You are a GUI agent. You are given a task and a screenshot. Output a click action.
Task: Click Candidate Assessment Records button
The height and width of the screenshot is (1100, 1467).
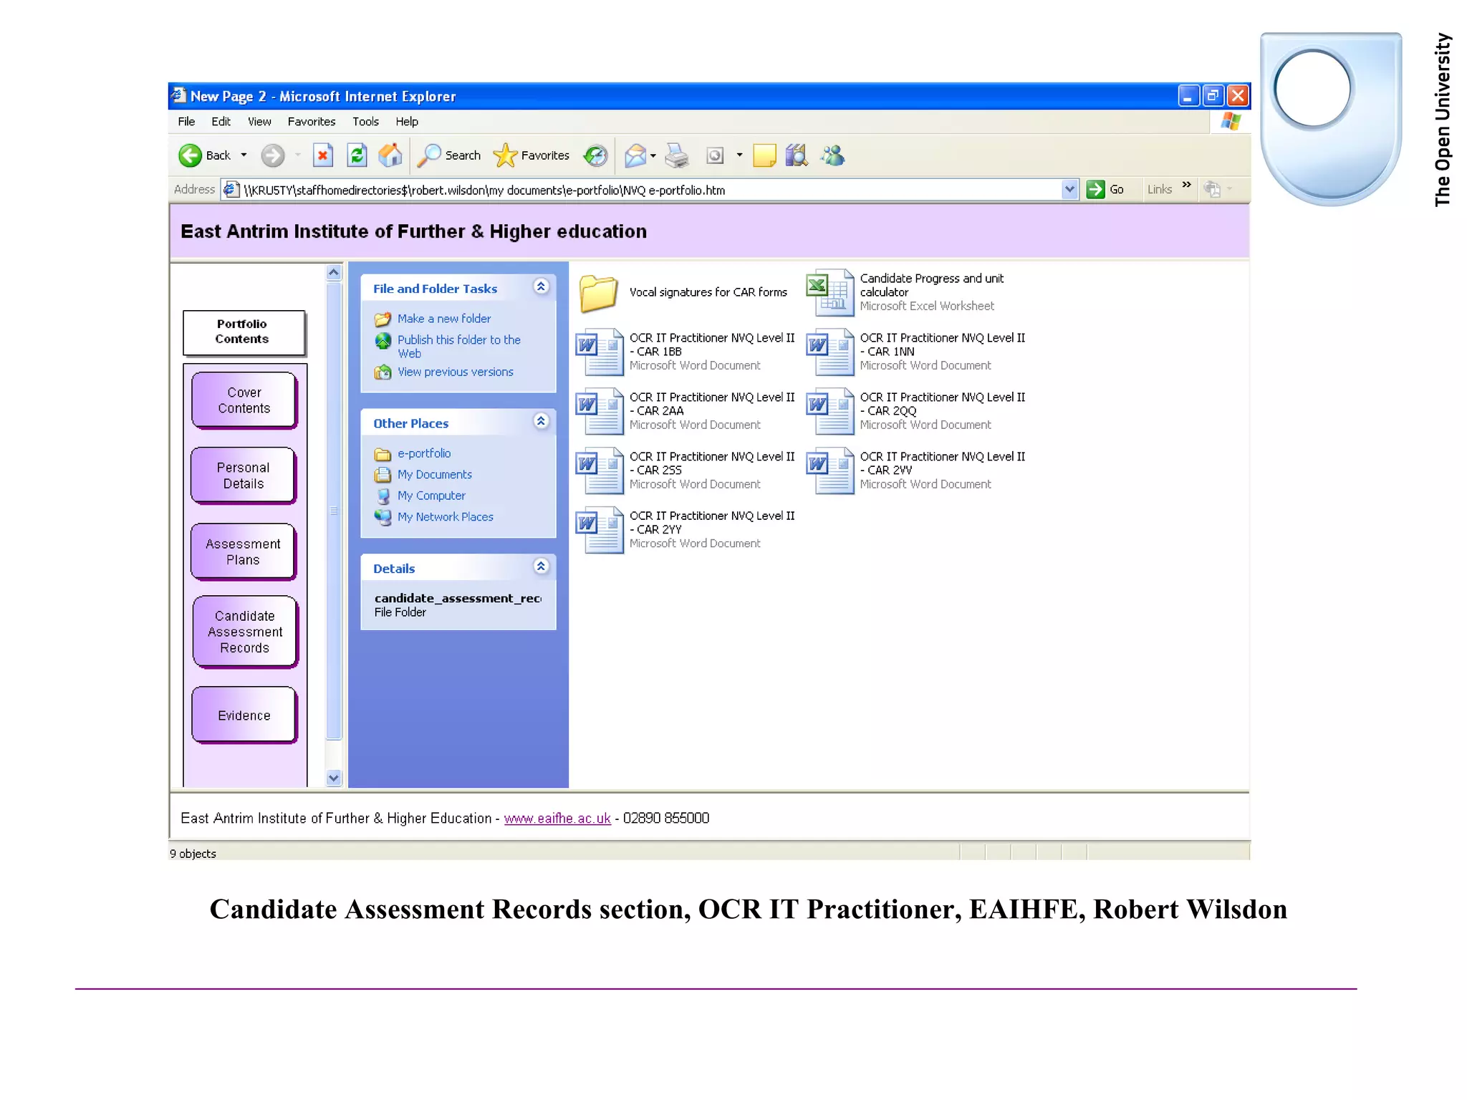point(245,632)
